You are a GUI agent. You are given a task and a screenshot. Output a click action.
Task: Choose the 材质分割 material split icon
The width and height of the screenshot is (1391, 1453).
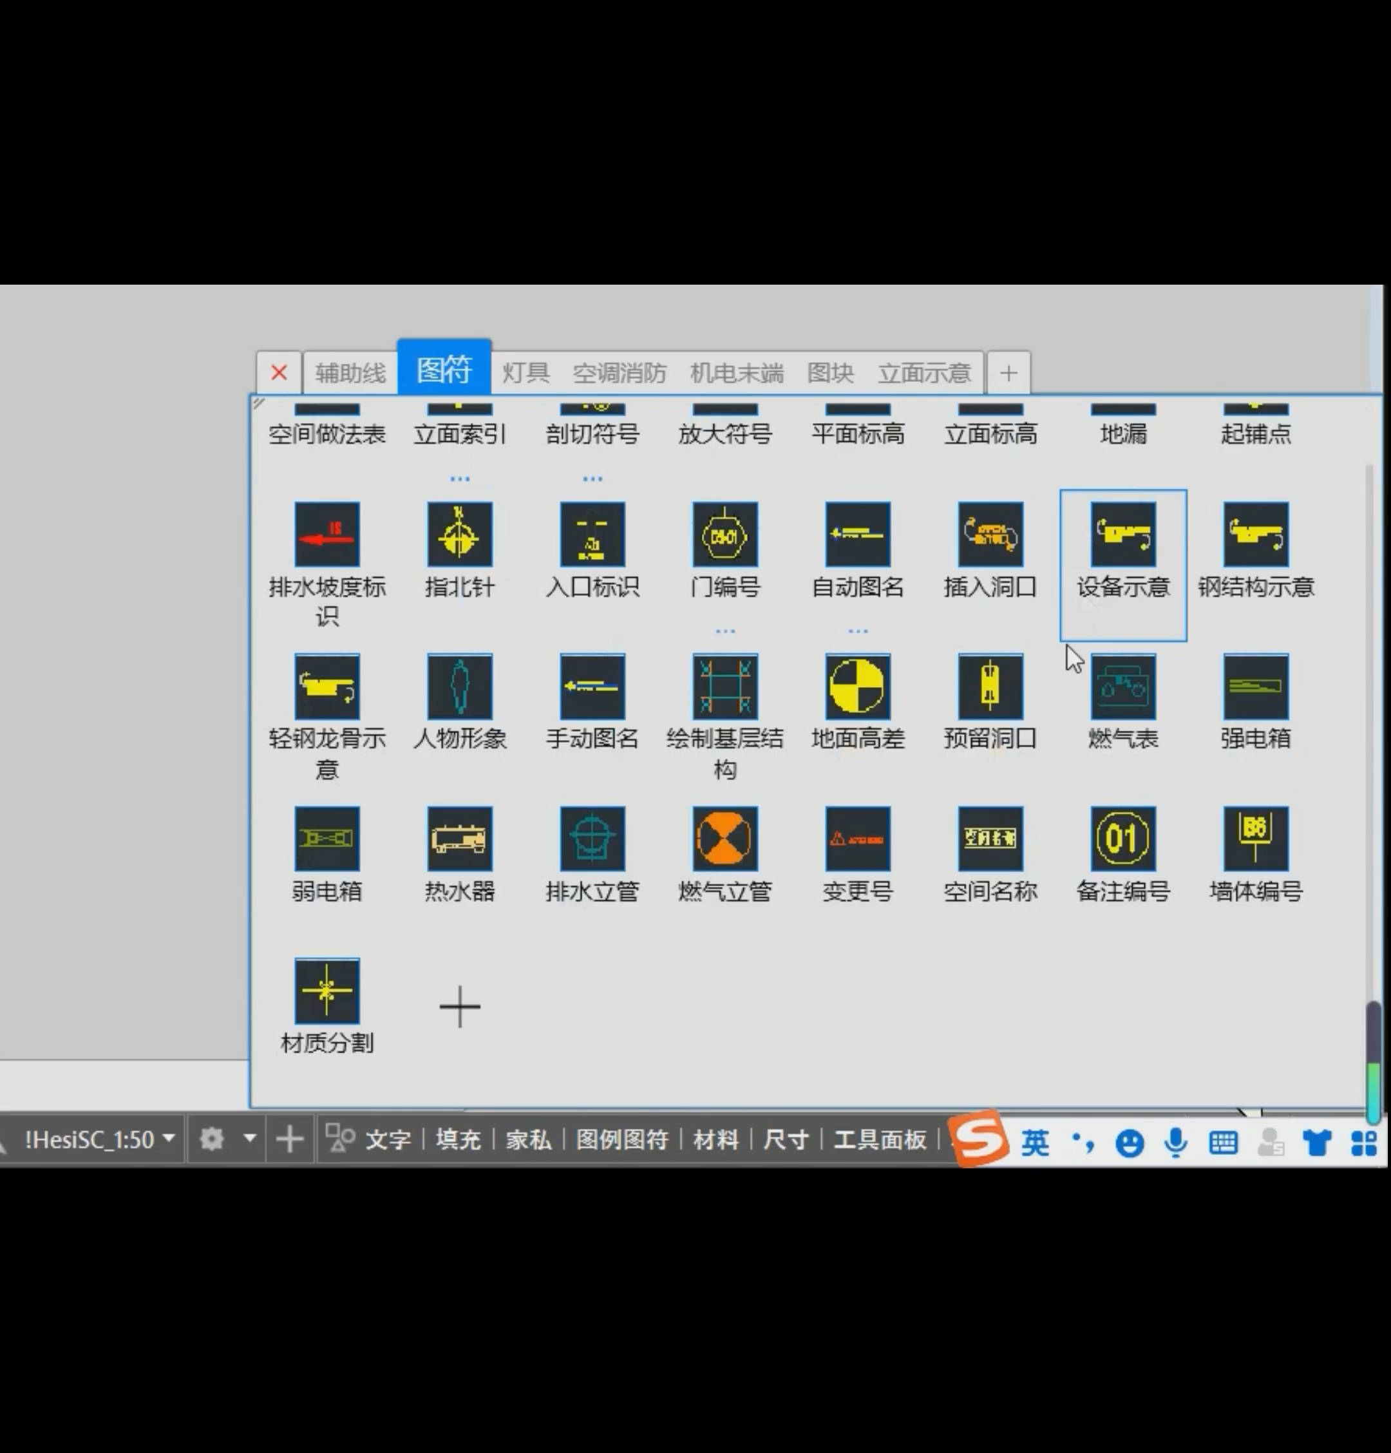click(326, 991)
